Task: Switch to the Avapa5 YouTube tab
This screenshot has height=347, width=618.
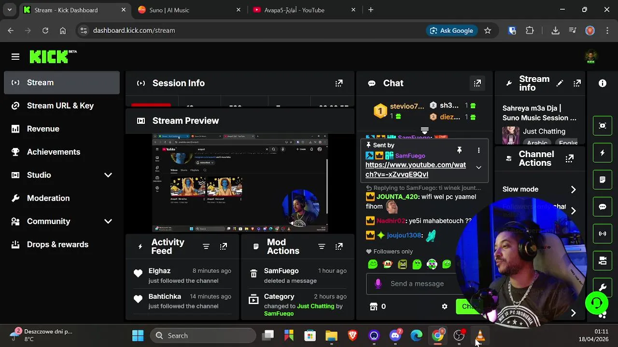Action: 303,10
